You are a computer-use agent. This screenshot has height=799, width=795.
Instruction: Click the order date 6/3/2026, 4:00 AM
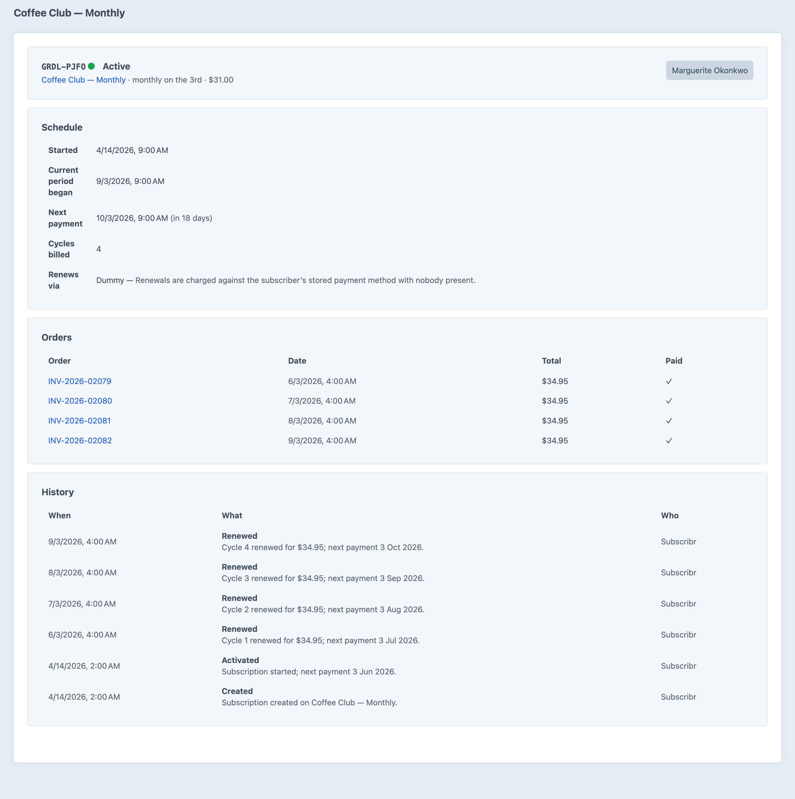[x=322, y=381]
